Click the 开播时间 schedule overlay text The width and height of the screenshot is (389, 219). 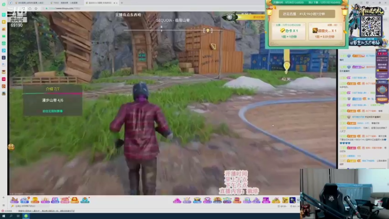click(x=236, y=173)
